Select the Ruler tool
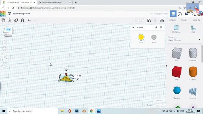203x114 pixels. 193,29
